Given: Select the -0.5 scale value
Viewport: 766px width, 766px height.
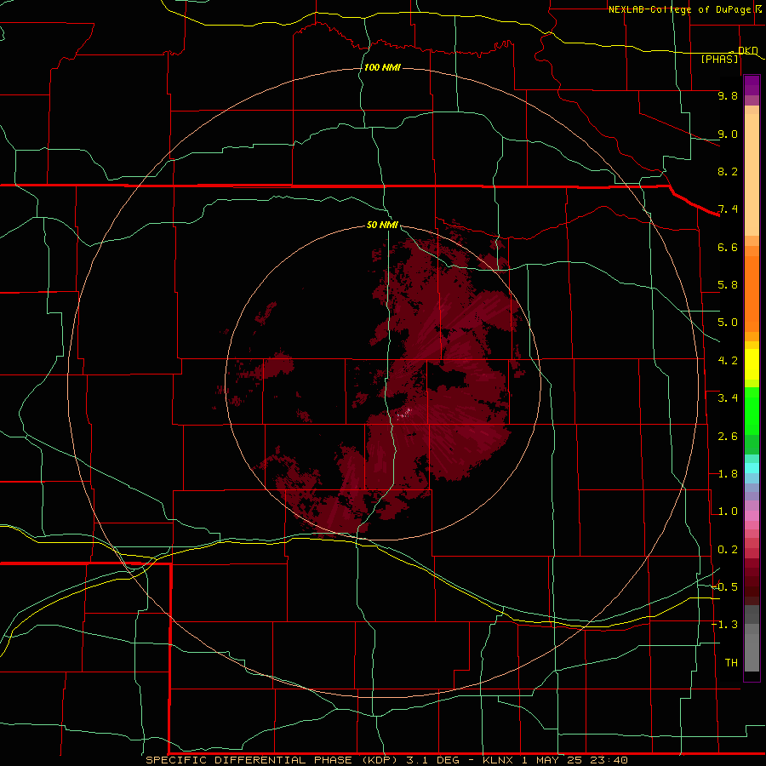Looking at the screenshot, I should pos(724,587).
